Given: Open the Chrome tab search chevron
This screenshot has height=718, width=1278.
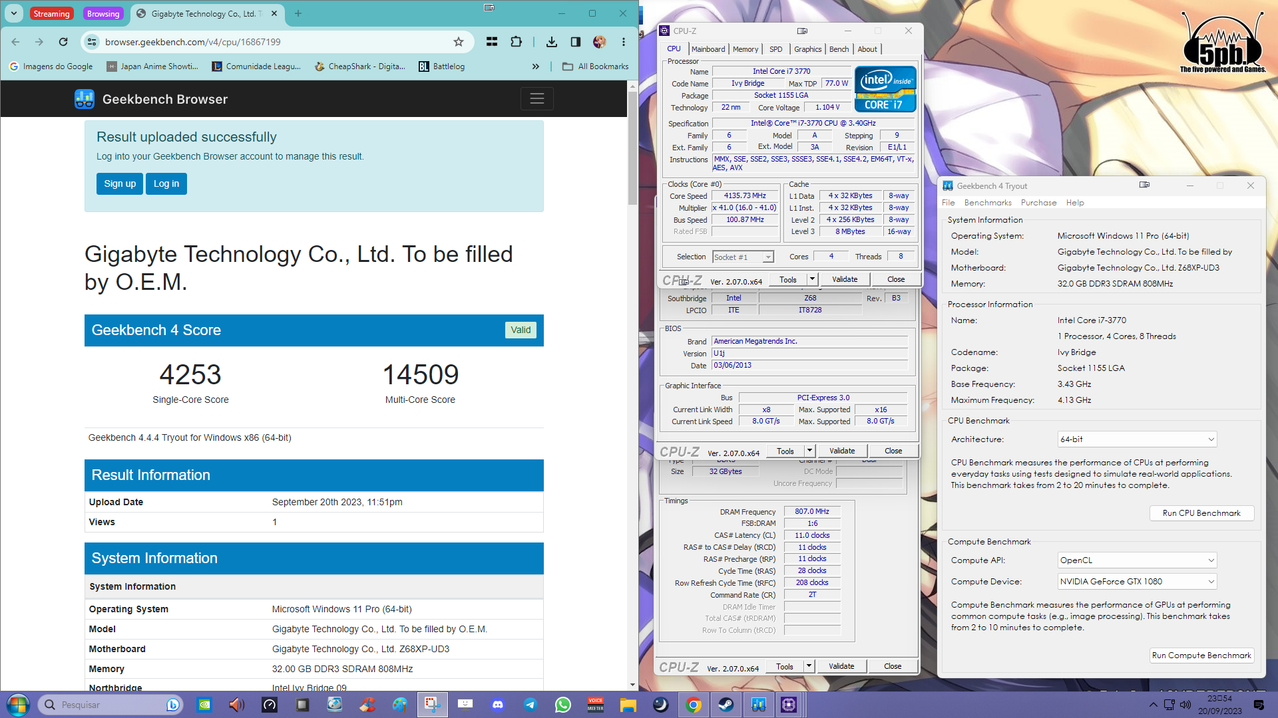Looking at the screenshot, I should click(x=14, y=13).
